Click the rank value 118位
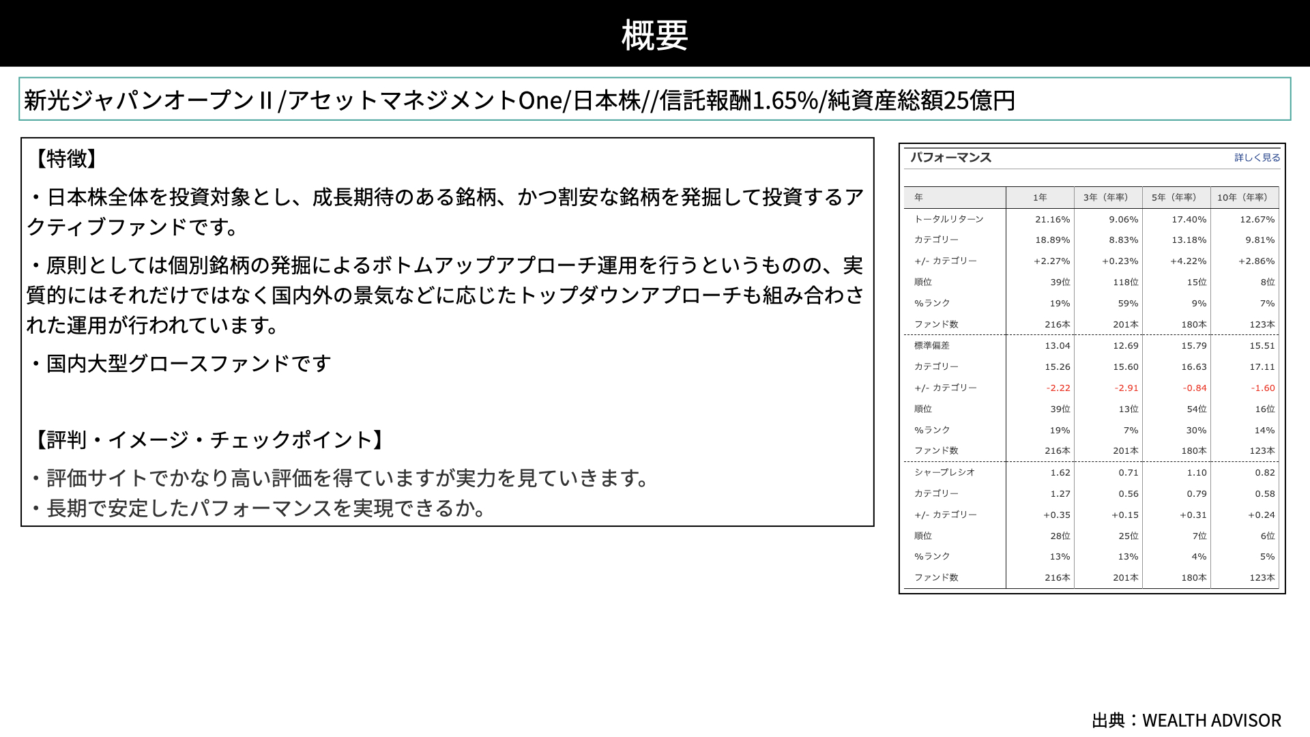The width and height of the screenshot is (1310, 737). point(1126,283)
